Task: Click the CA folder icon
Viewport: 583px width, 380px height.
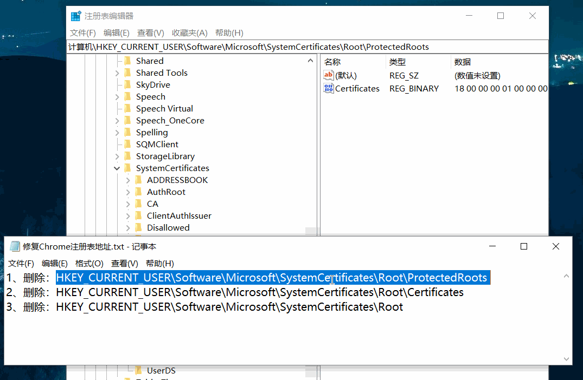Action: pos(139,204)
